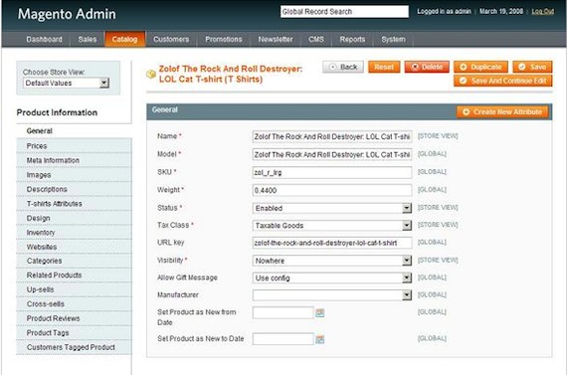Image resolution: width=567 pixels, height=375 pixels.
Task: Select the Up-sells tab
Action: coord(74,289)
